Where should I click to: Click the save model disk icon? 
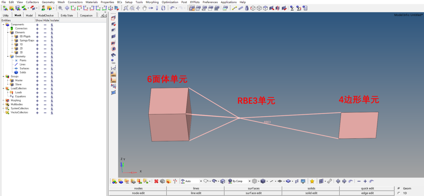coord(18,8)
